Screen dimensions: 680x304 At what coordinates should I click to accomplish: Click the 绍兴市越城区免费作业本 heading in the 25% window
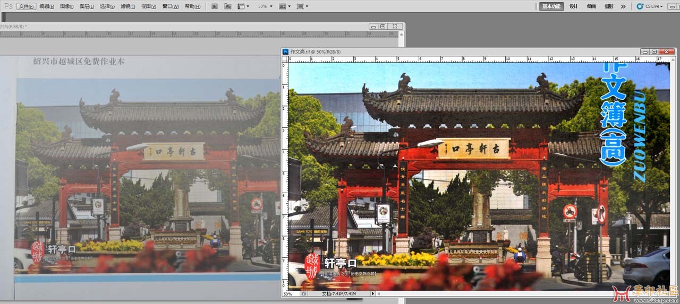point(79,61)
